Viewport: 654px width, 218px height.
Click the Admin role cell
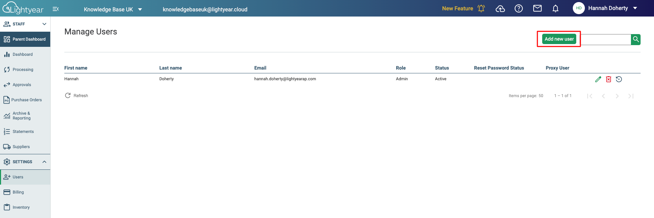click(x=402, y=79)
